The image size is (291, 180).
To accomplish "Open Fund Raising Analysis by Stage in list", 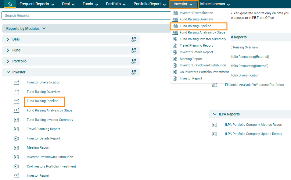I will coord(49,111).
